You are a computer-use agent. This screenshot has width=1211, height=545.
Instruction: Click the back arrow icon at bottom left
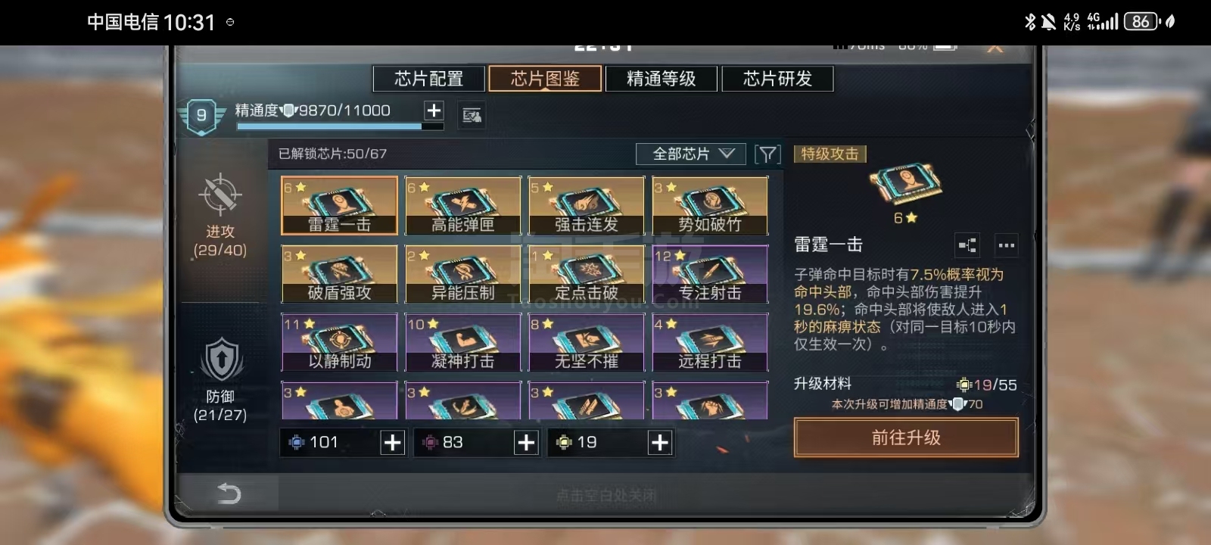tap(229, 494)
